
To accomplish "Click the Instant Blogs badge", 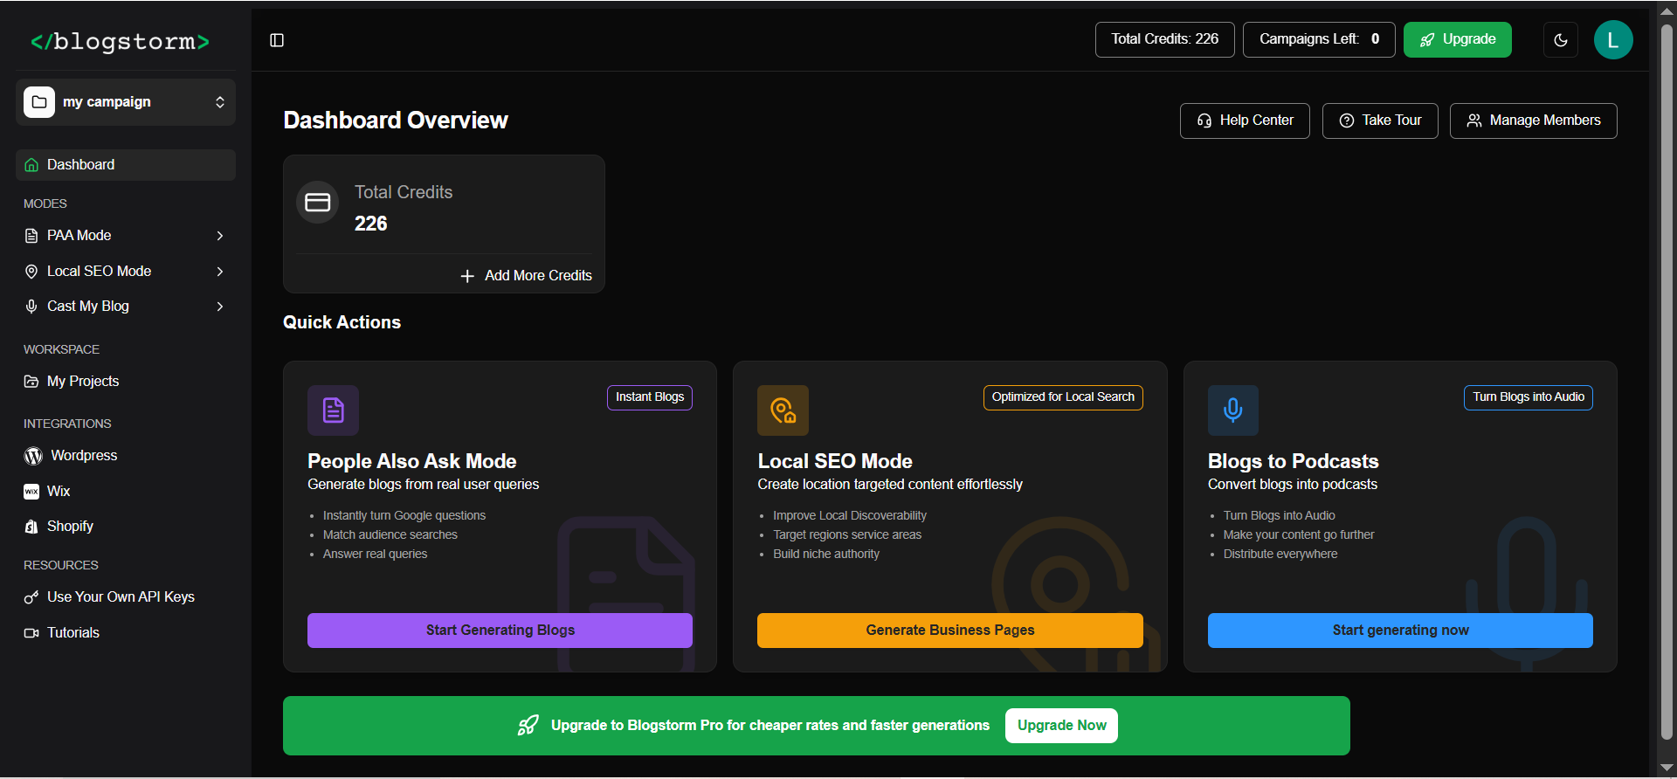I will coord(650,397).
